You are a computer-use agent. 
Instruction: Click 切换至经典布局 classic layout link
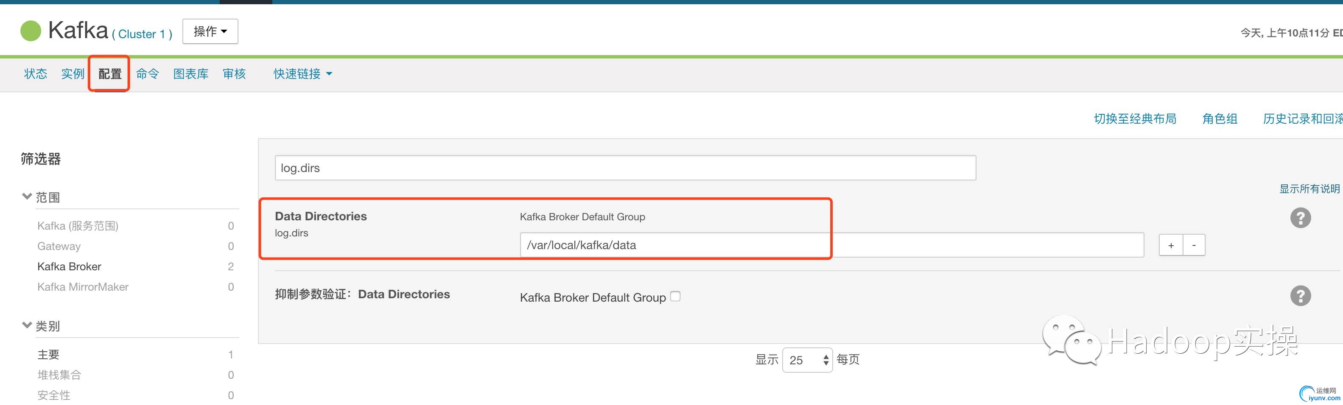tap(1135, 119)
